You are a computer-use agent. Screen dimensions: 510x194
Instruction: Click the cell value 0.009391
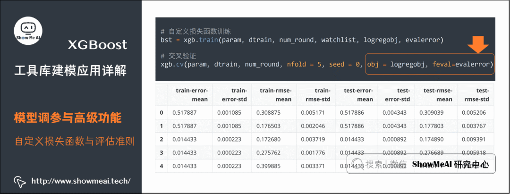click(473, 140)
